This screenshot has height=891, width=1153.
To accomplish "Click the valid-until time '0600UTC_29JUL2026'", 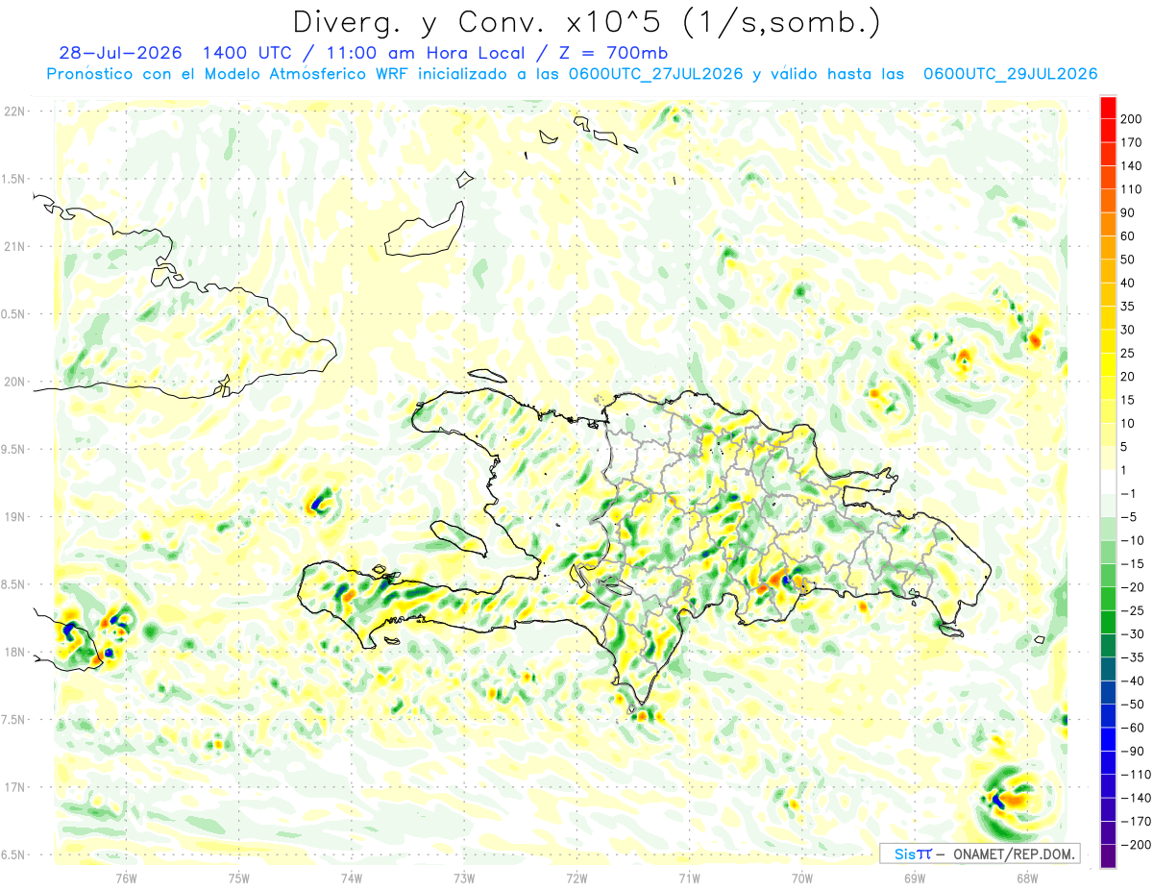I will (x=1010, y=74).
